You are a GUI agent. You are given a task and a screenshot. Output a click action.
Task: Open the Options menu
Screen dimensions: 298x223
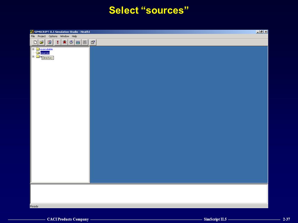53,36
